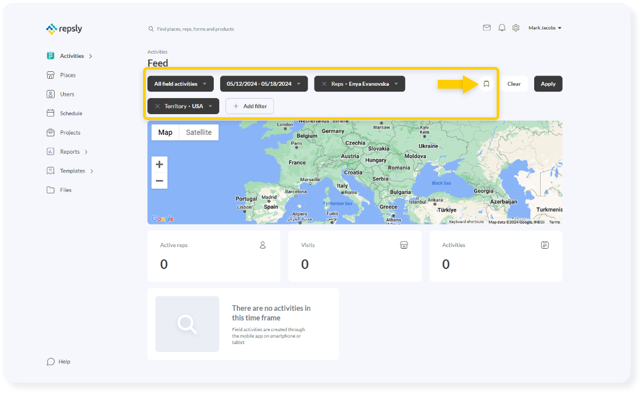
Task: Zoom in on the map with plus
Action: pyautogui.click(x=159, y=165)
